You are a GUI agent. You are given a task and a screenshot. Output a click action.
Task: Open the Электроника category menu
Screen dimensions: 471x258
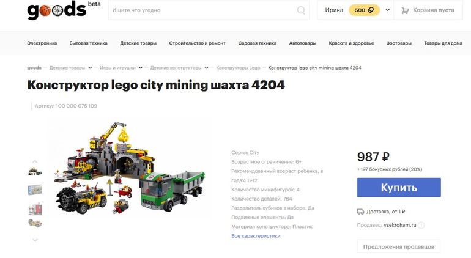[42, 43]
